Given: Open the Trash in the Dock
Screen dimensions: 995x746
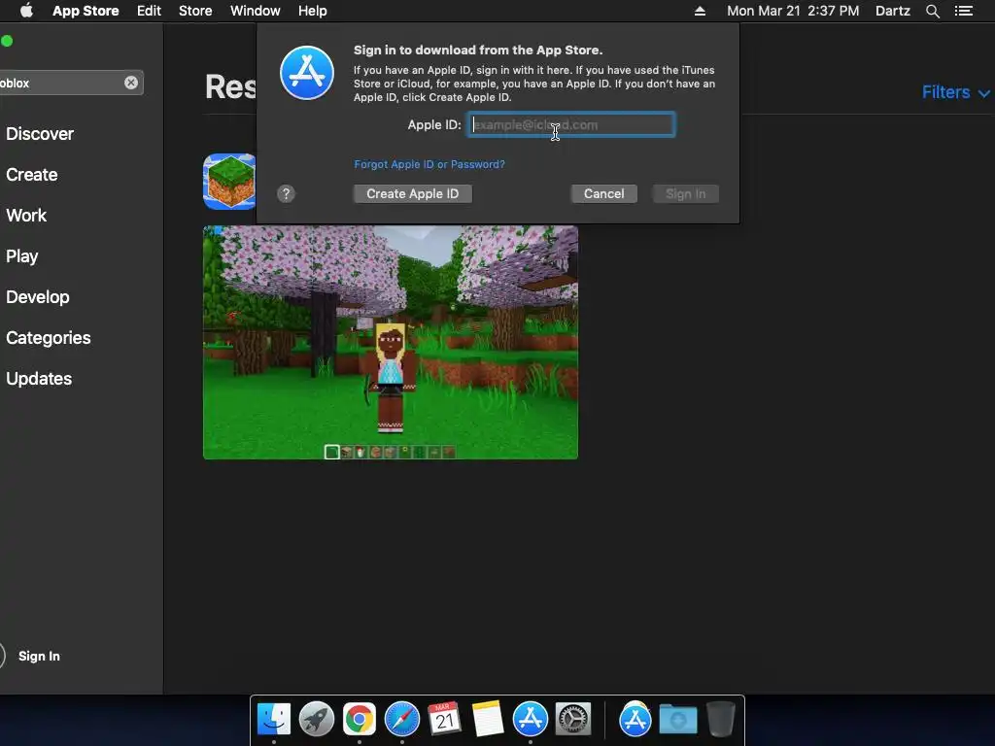Looking at the screenshot, I should (720, 720).
